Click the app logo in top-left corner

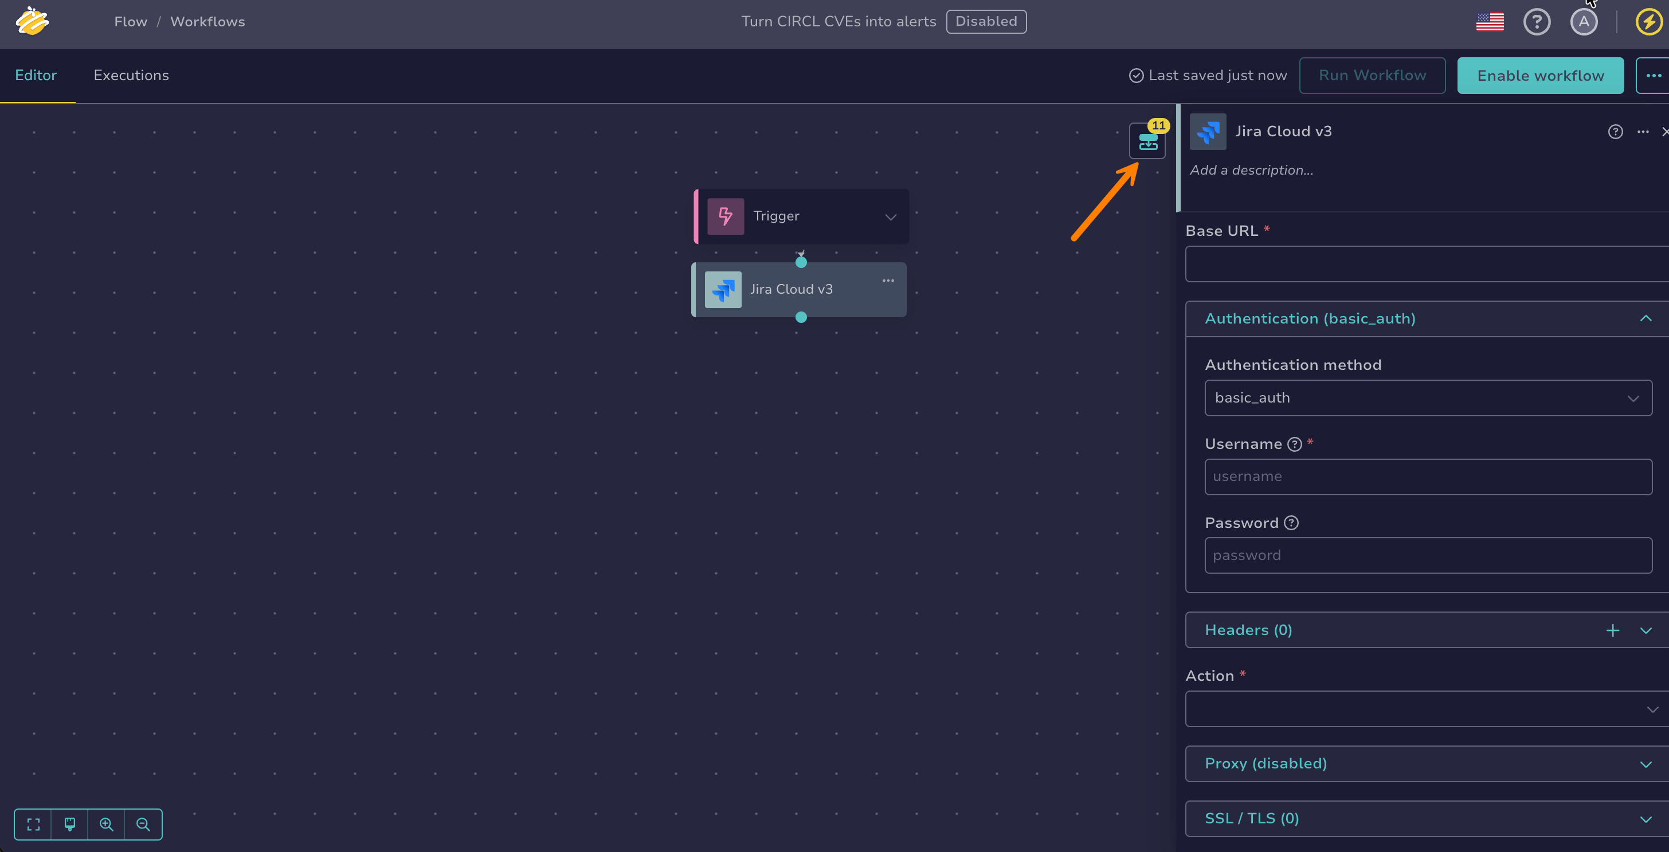[x=33, y=21]
